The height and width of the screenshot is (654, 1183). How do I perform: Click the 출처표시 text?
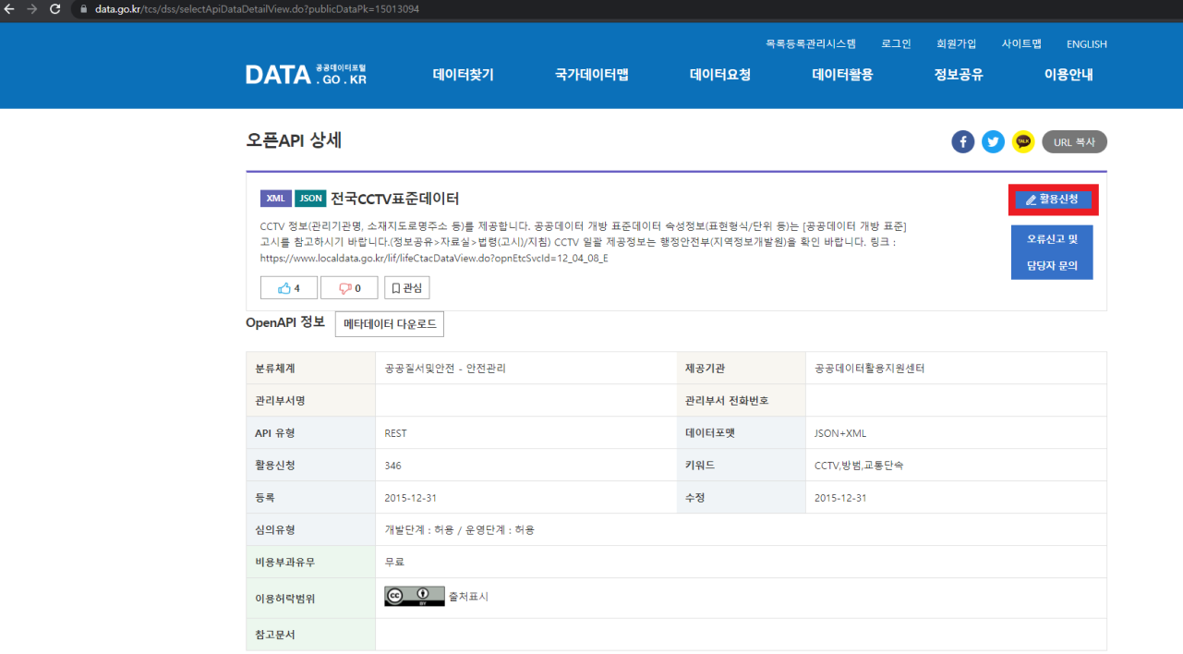(x=468, y=597)
